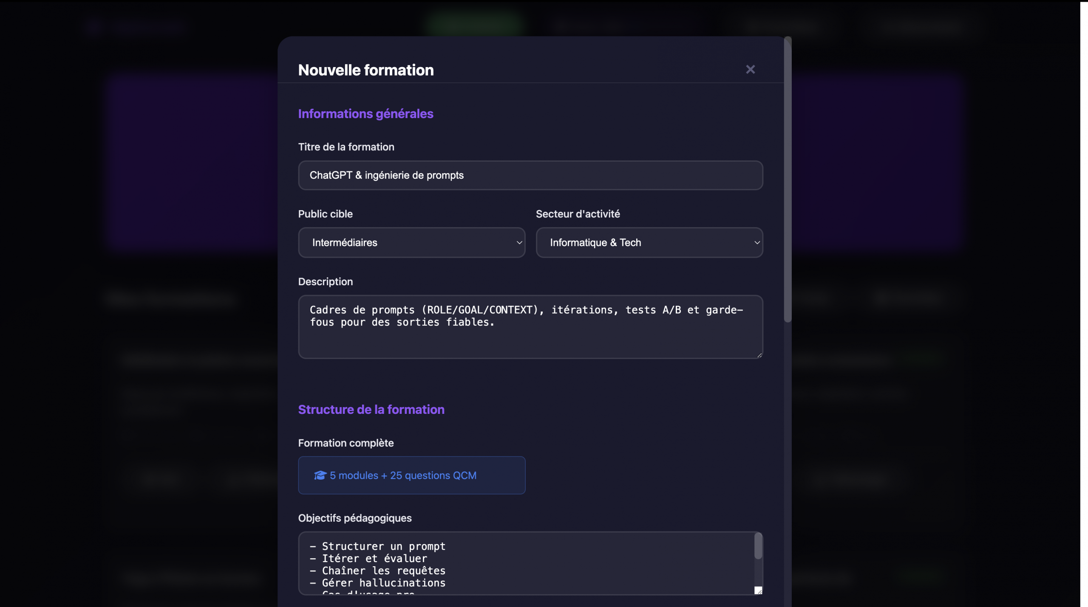The width and height of the screenshot is (1088, 607).
Task: Click the X icon in the dialog corner
Action: coord(750,70)
